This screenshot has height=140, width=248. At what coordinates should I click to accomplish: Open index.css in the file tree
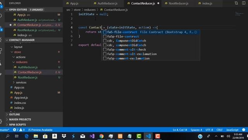[20, 103]
